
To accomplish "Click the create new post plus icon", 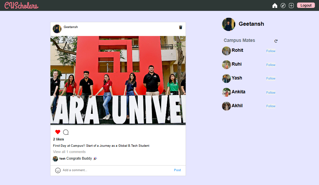I will [291, 6].
